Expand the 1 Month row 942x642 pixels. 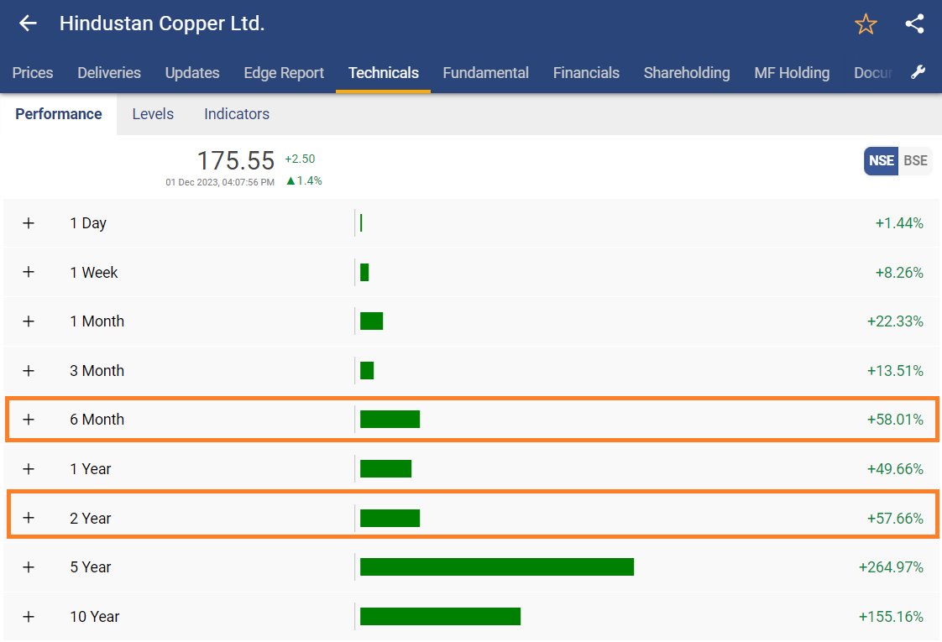pyautogui.click(x=29, y=321)
